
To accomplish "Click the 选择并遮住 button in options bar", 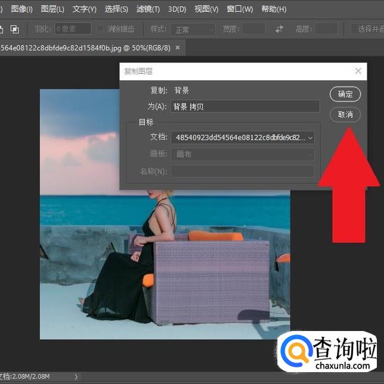I will pos(367,29).
